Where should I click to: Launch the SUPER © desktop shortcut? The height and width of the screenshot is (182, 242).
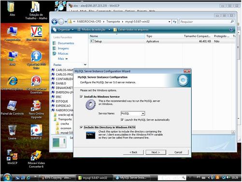[x=36, y=132]
